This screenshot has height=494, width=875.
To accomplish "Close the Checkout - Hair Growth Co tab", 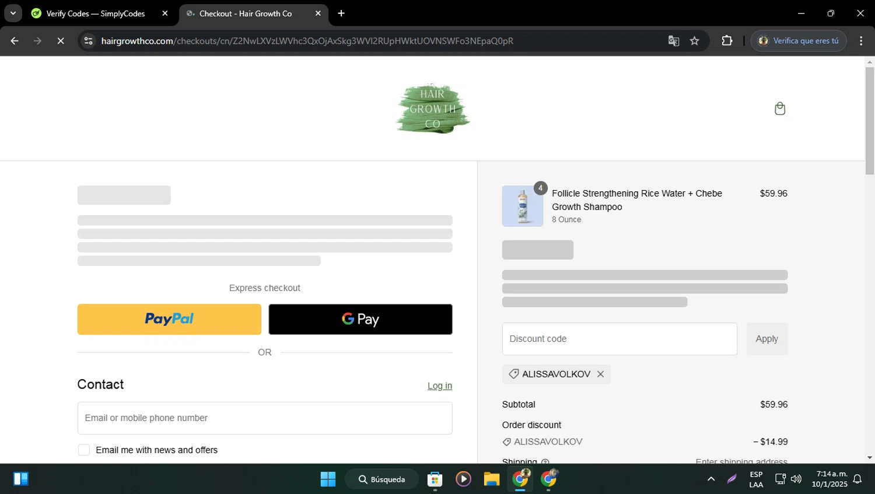I will coord(318,13).
